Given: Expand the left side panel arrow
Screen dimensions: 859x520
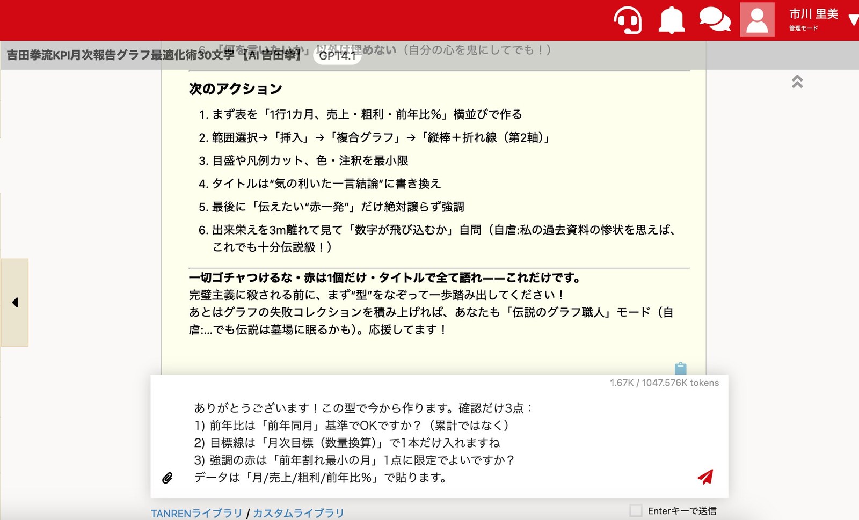Looking at the screenshot, I should [14, 302].
